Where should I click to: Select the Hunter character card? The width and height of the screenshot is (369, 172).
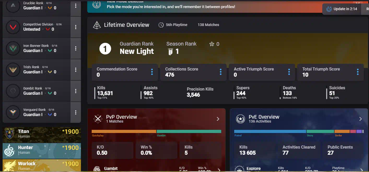click(42, 151)
